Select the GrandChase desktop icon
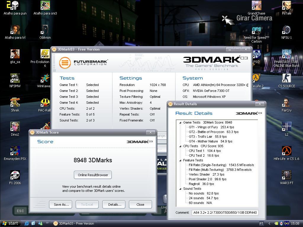 pos(257,8)
